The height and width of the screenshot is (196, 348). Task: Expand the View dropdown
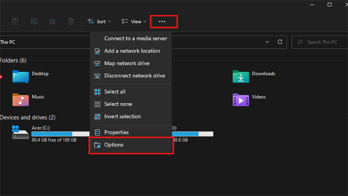(x=134, y=21)
